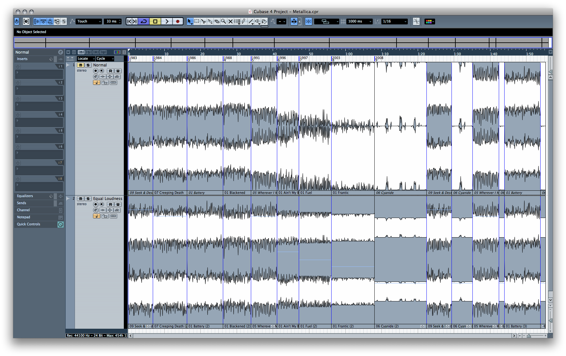Go to next marker in transport

tap(135, 22)
